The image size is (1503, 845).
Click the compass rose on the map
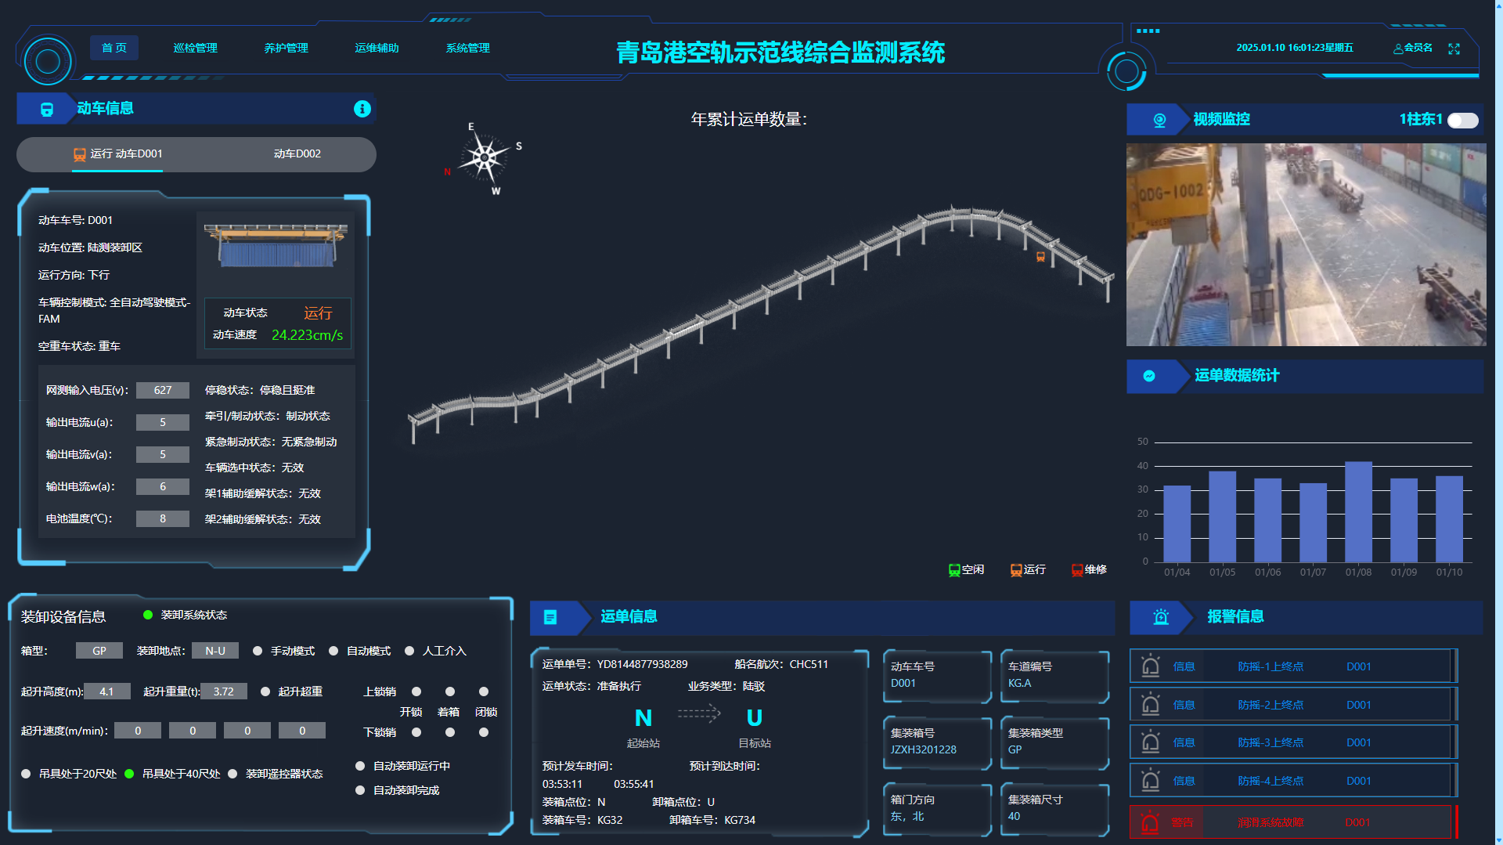coord(484,158)
